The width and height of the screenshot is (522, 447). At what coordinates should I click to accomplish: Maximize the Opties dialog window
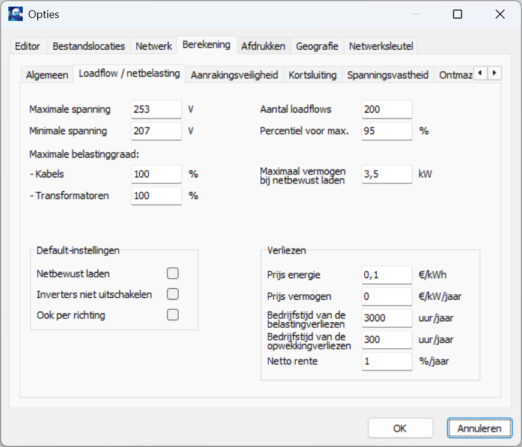pos(458,14)
